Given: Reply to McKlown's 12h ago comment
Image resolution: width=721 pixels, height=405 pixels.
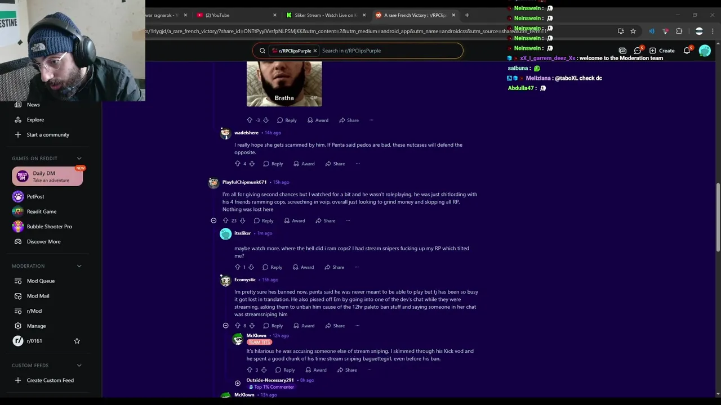Looking at the screenshot, I should [284, 370].
